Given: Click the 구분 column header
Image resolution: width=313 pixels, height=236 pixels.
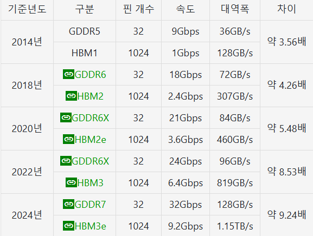Looking at the screenshot, I should coord(85,9).
